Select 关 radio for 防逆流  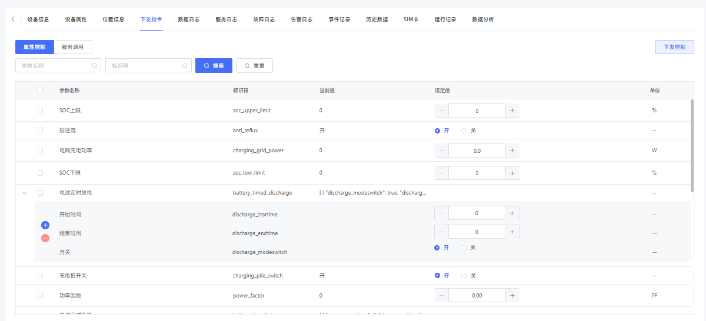(464, 131)
